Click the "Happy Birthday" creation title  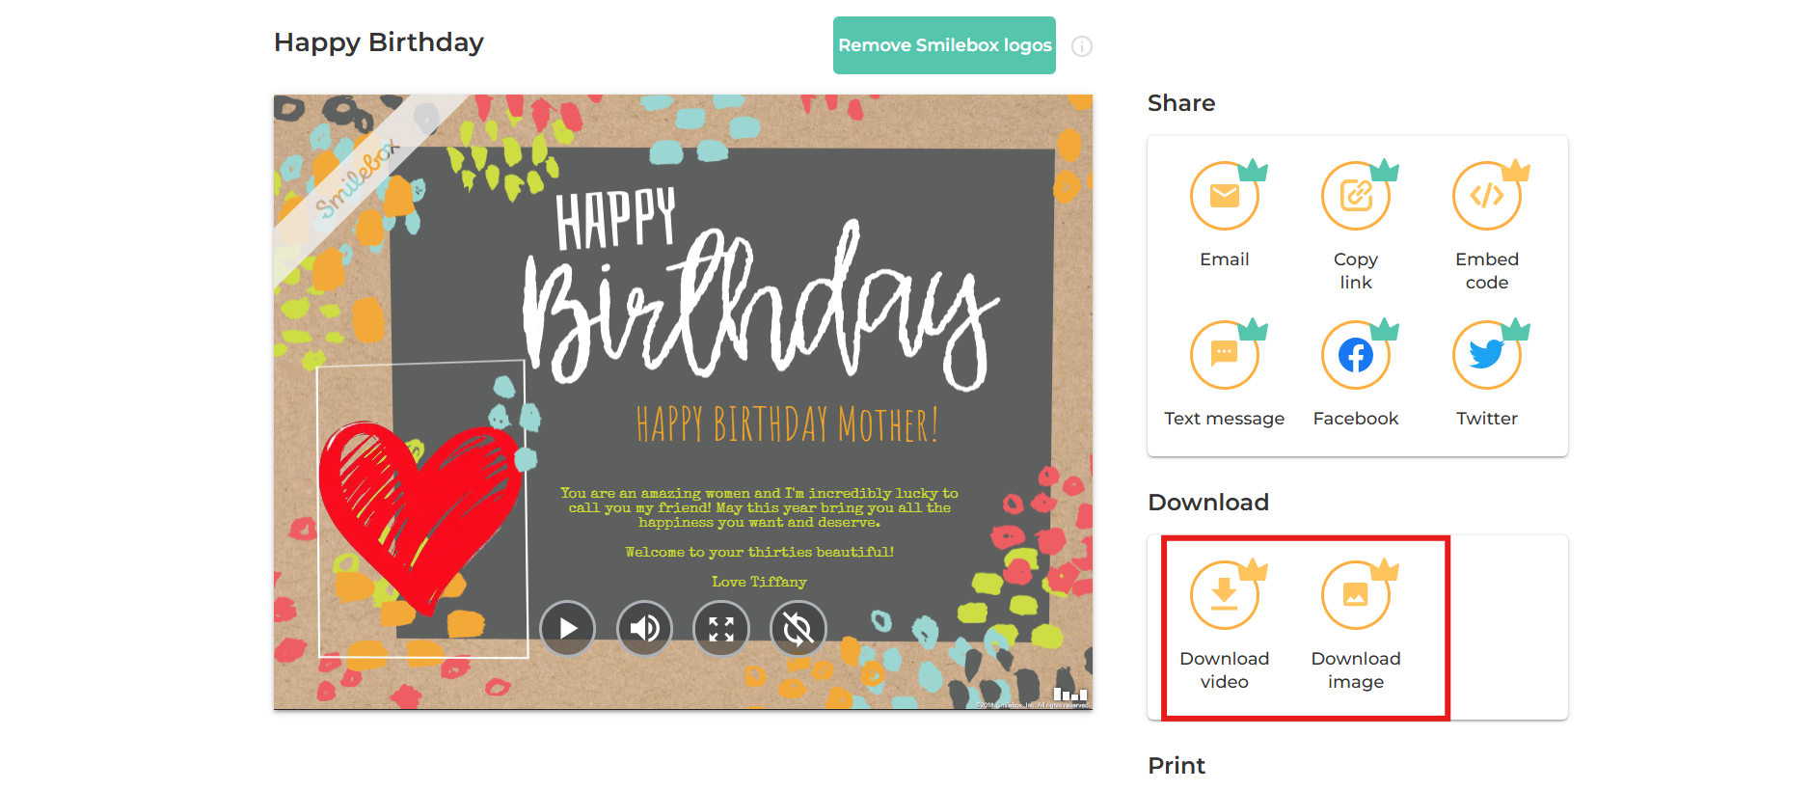379,42
